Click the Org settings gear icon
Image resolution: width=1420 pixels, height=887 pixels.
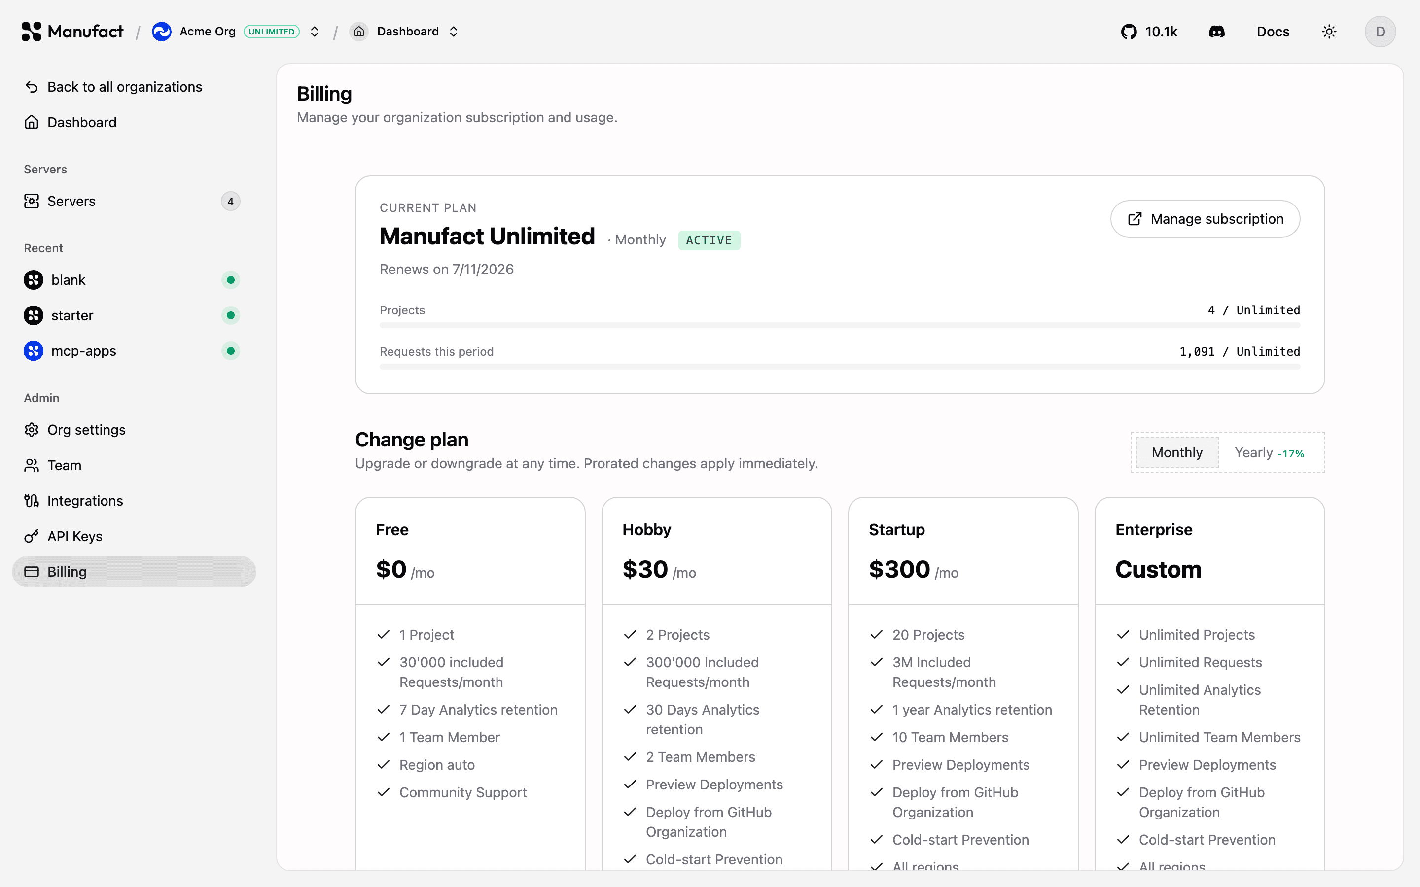(x=32, y=430)
